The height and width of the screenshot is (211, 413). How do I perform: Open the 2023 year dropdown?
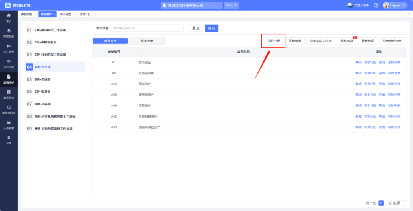(231, 5)
